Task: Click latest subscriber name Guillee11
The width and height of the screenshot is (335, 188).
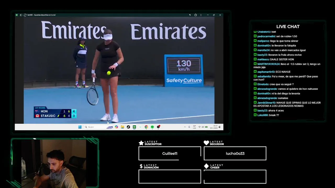Action: tap(170, 154)
